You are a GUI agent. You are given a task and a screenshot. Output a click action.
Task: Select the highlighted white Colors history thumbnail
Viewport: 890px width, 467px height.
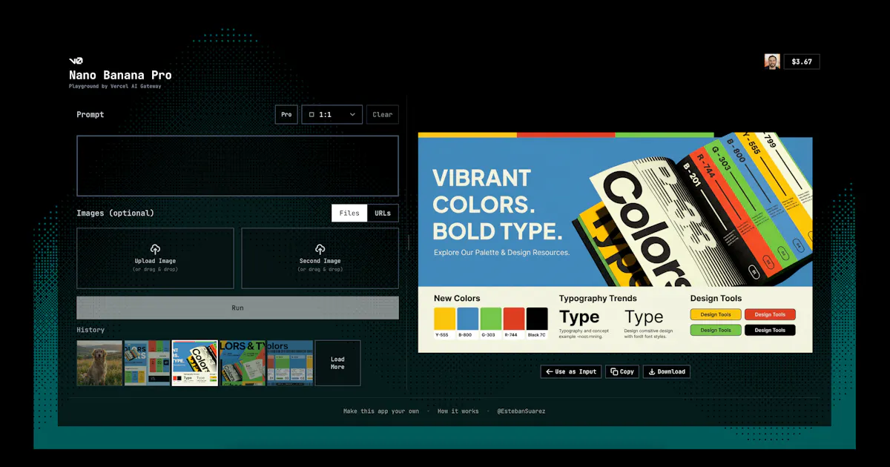(x=195, y=363)
